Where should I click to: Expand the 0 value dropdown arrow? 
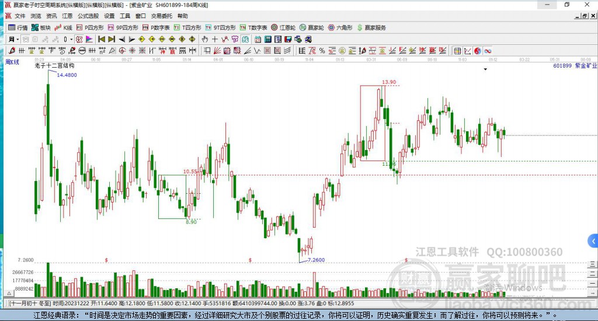click(x=71, y=39)
